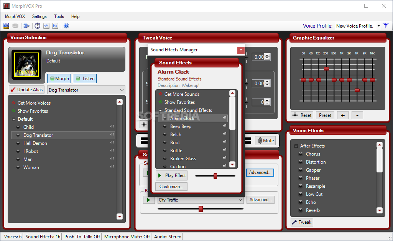Image resolution: width=393 pixels, height=241 pixels.
Task: Collapse the After Effects group
Action: coord(296,146)
